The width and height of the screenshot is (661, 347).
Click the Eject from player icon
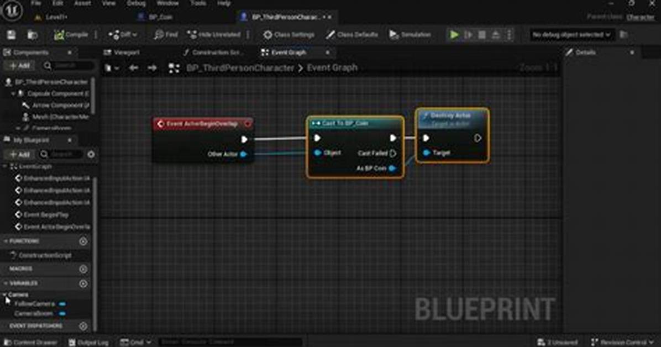(496, 35)
